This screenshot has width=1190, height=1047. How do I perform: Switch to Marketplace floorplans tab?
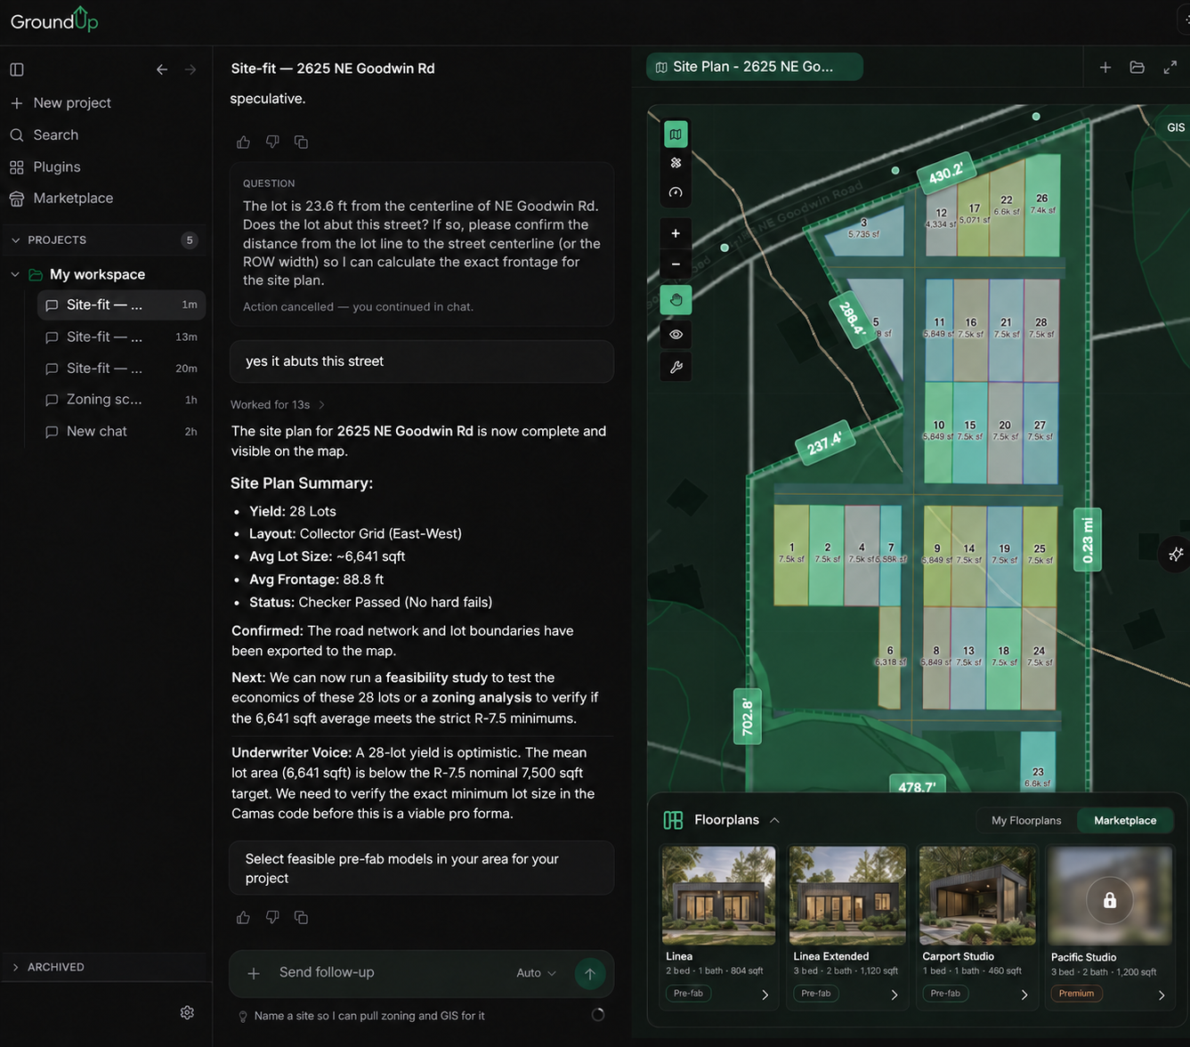click(1125, 821)
